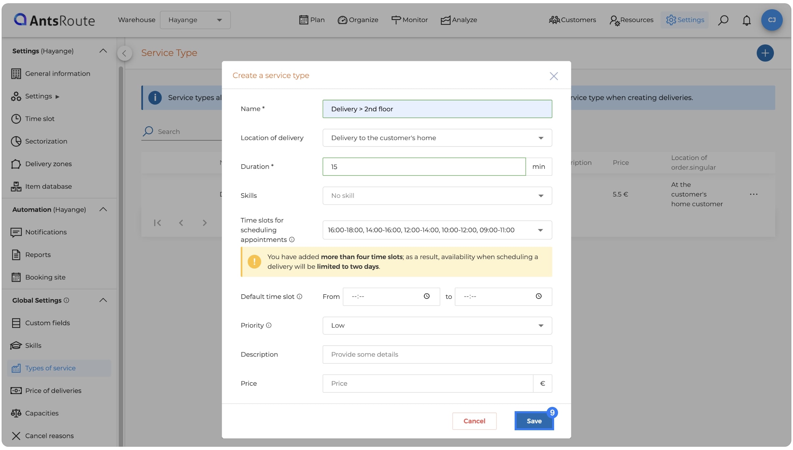This screenshot has height=450, width=793.
Task: Click the top bar search magnifier icon
Action: [x=723, y=20]
